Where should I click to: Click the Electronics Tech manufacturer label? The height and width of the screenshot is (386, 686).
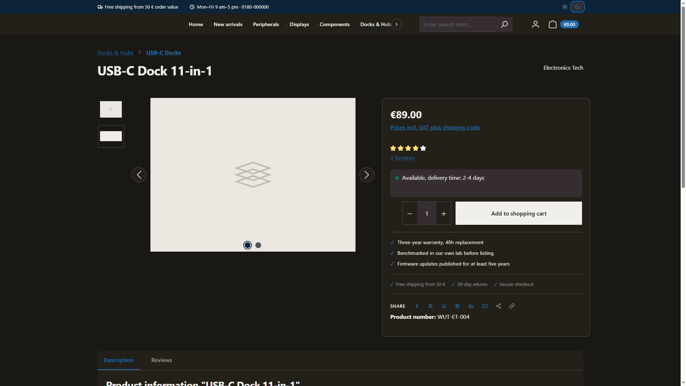click(563, 68)
